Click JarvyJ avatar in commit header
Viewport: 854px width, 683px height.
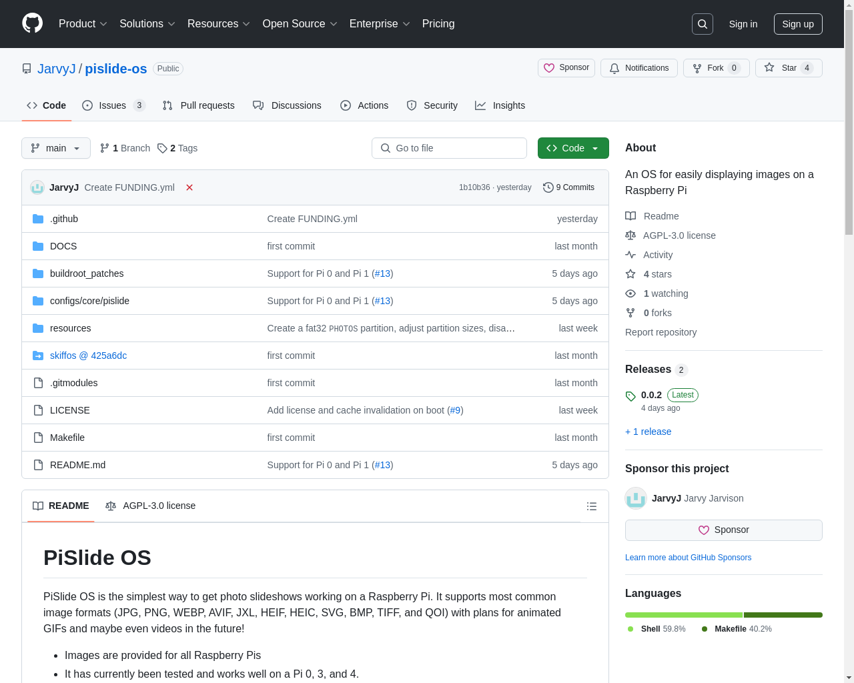pos(37,187)
